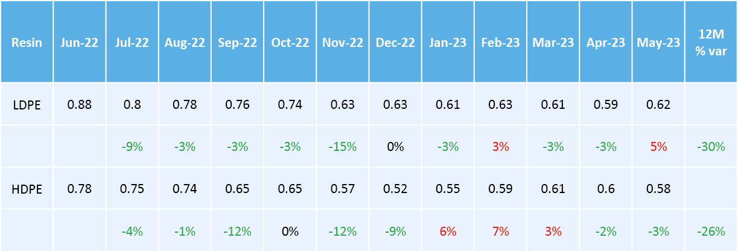Screen dimensions: 738x252
Task: Click HDPE 12-month variation -26%
Action: pyautogui.click(x=710, y=231)
